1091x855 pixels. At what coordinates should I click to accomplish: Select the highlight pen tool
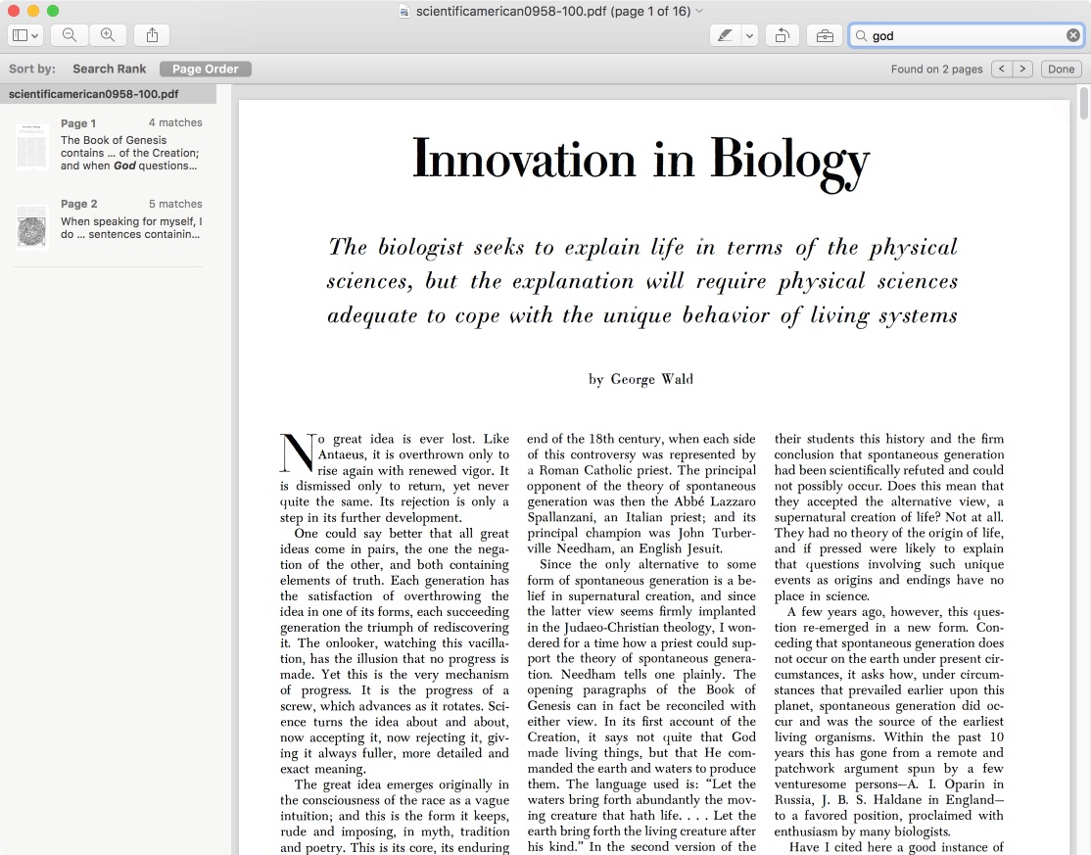725,35
